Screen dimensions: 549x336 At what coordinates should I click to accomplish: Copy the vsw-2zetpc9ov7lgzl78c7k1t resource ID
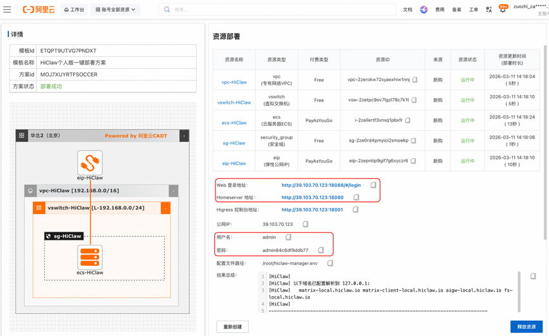point(414,100)
